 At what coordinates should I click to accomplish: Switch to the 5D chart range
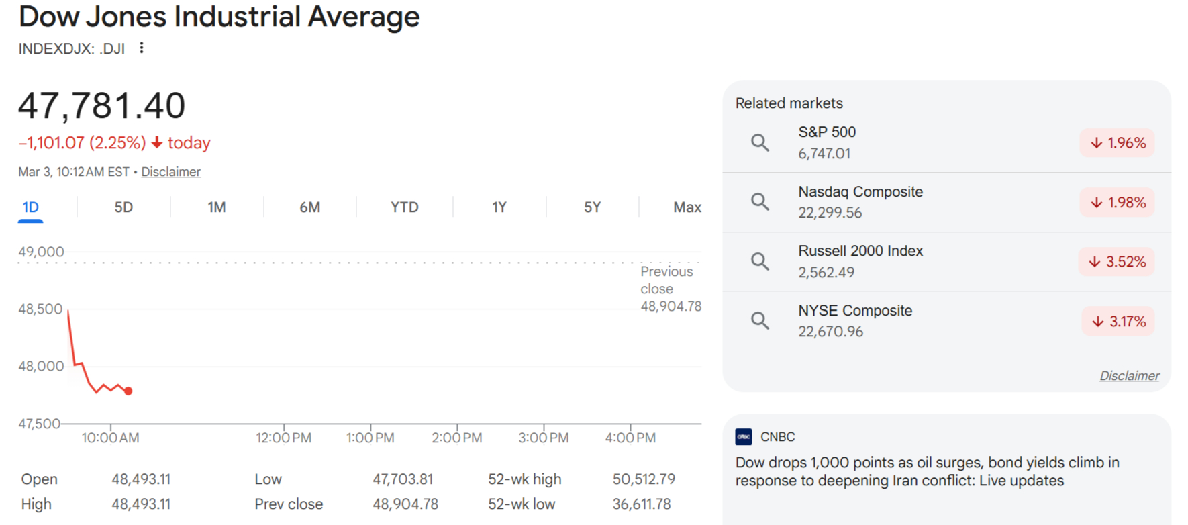[123, 207]
